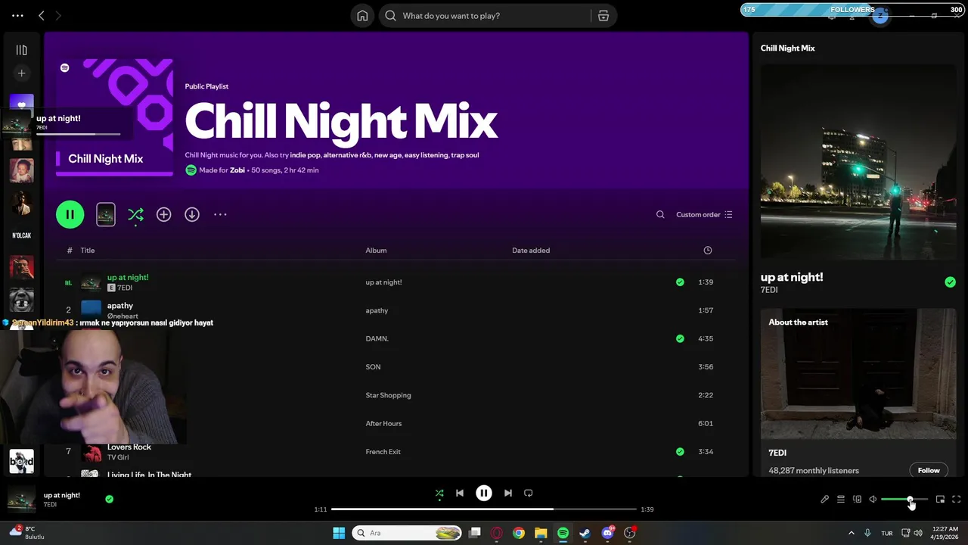The height and width of the screenshot is (545, 968).
Task: Open After Hours album link
Action: (x=383, y=424)
